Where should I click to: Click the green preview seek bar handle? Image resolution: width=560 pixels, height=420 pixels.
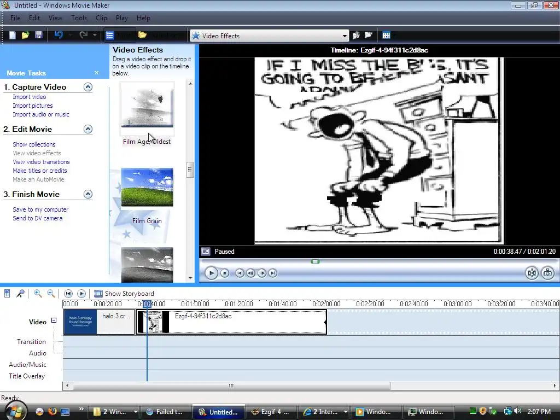click(x=315, y=262)
